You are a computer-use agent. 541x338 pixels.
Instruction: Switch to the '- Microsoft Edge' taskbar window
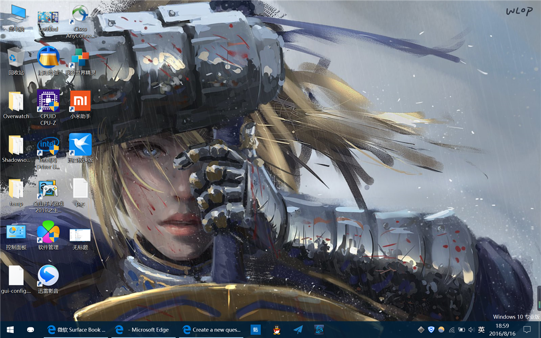(144, 330)
